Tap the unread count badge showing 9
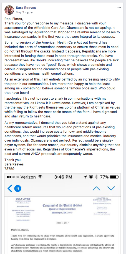The height and width of the screenshot is (254, 126). [18, 188]
